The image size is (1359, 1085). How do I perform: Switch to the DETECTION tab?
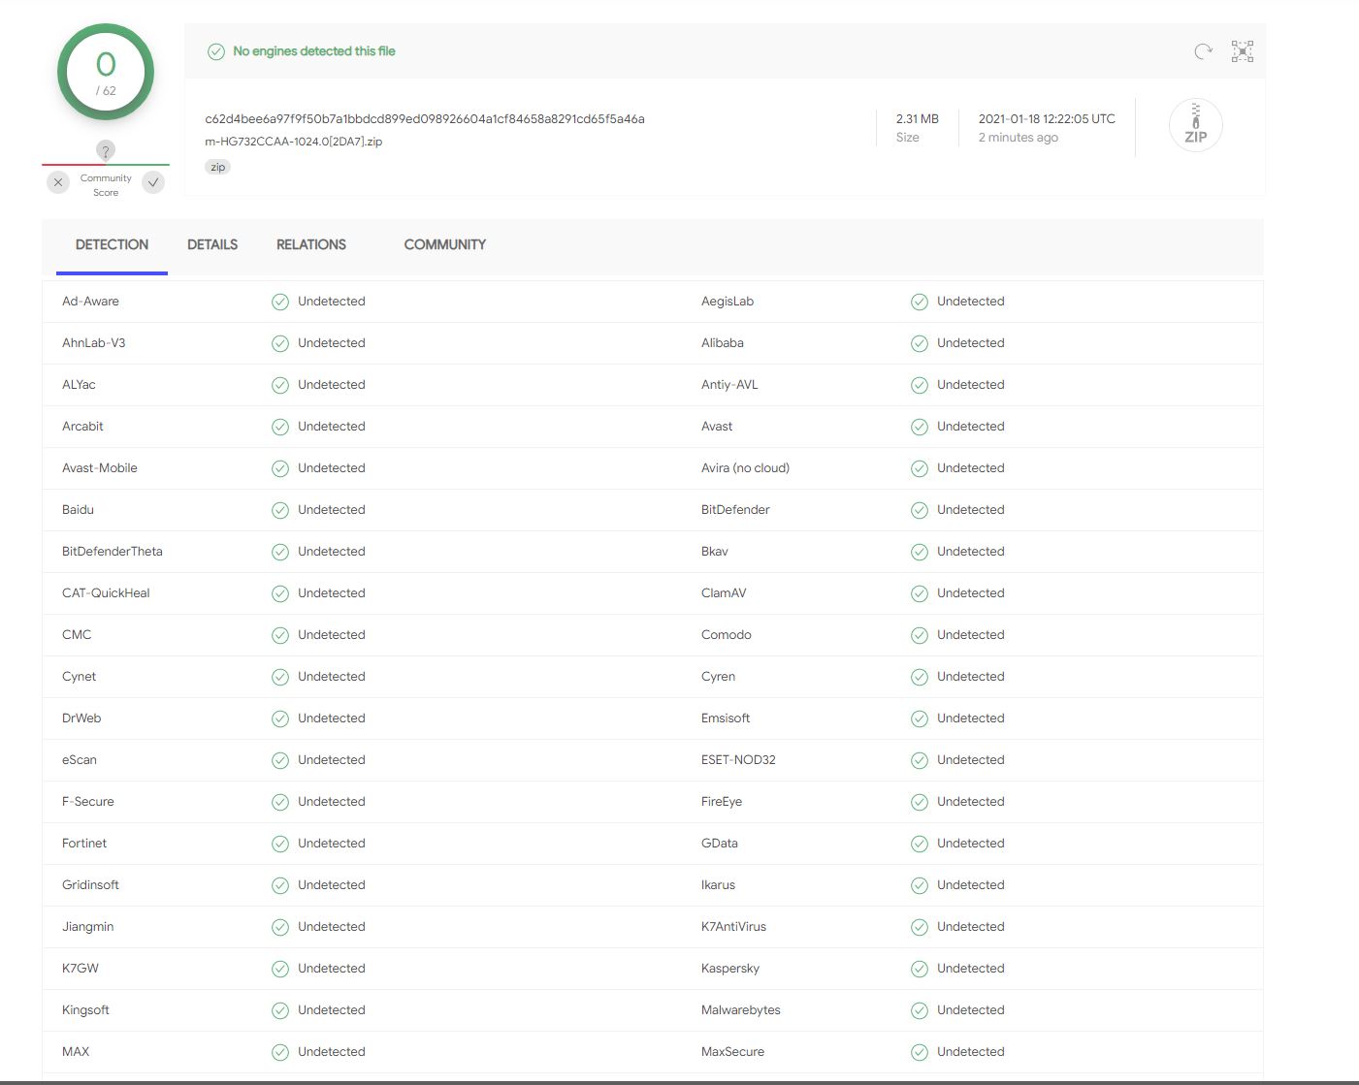pyautogui.click(x=112, y=244)
